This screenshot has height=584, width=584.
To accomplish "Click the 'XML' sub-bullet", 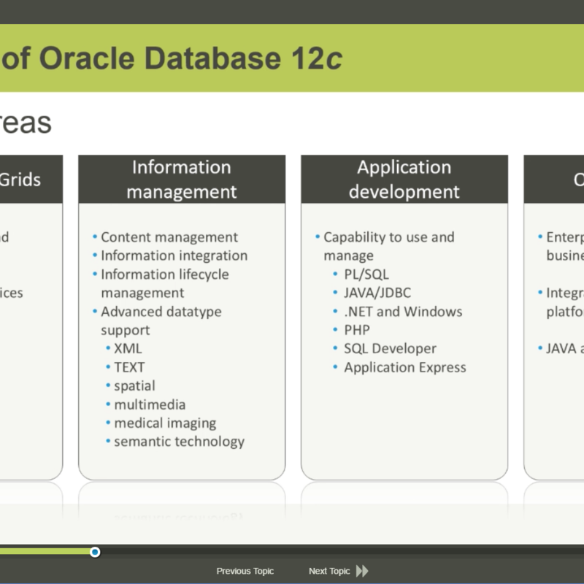I will [128, 349].
